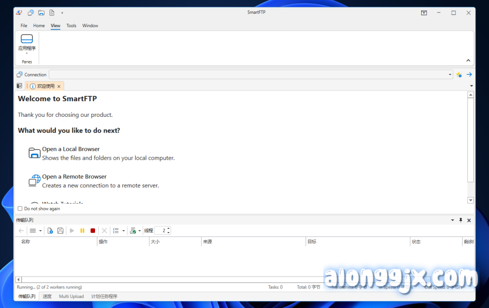Collapse the ribbon with the chevron

[x=468, y=61]
